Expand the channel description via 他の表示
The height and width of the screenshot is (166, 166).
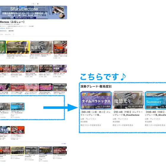click(31, 26)
